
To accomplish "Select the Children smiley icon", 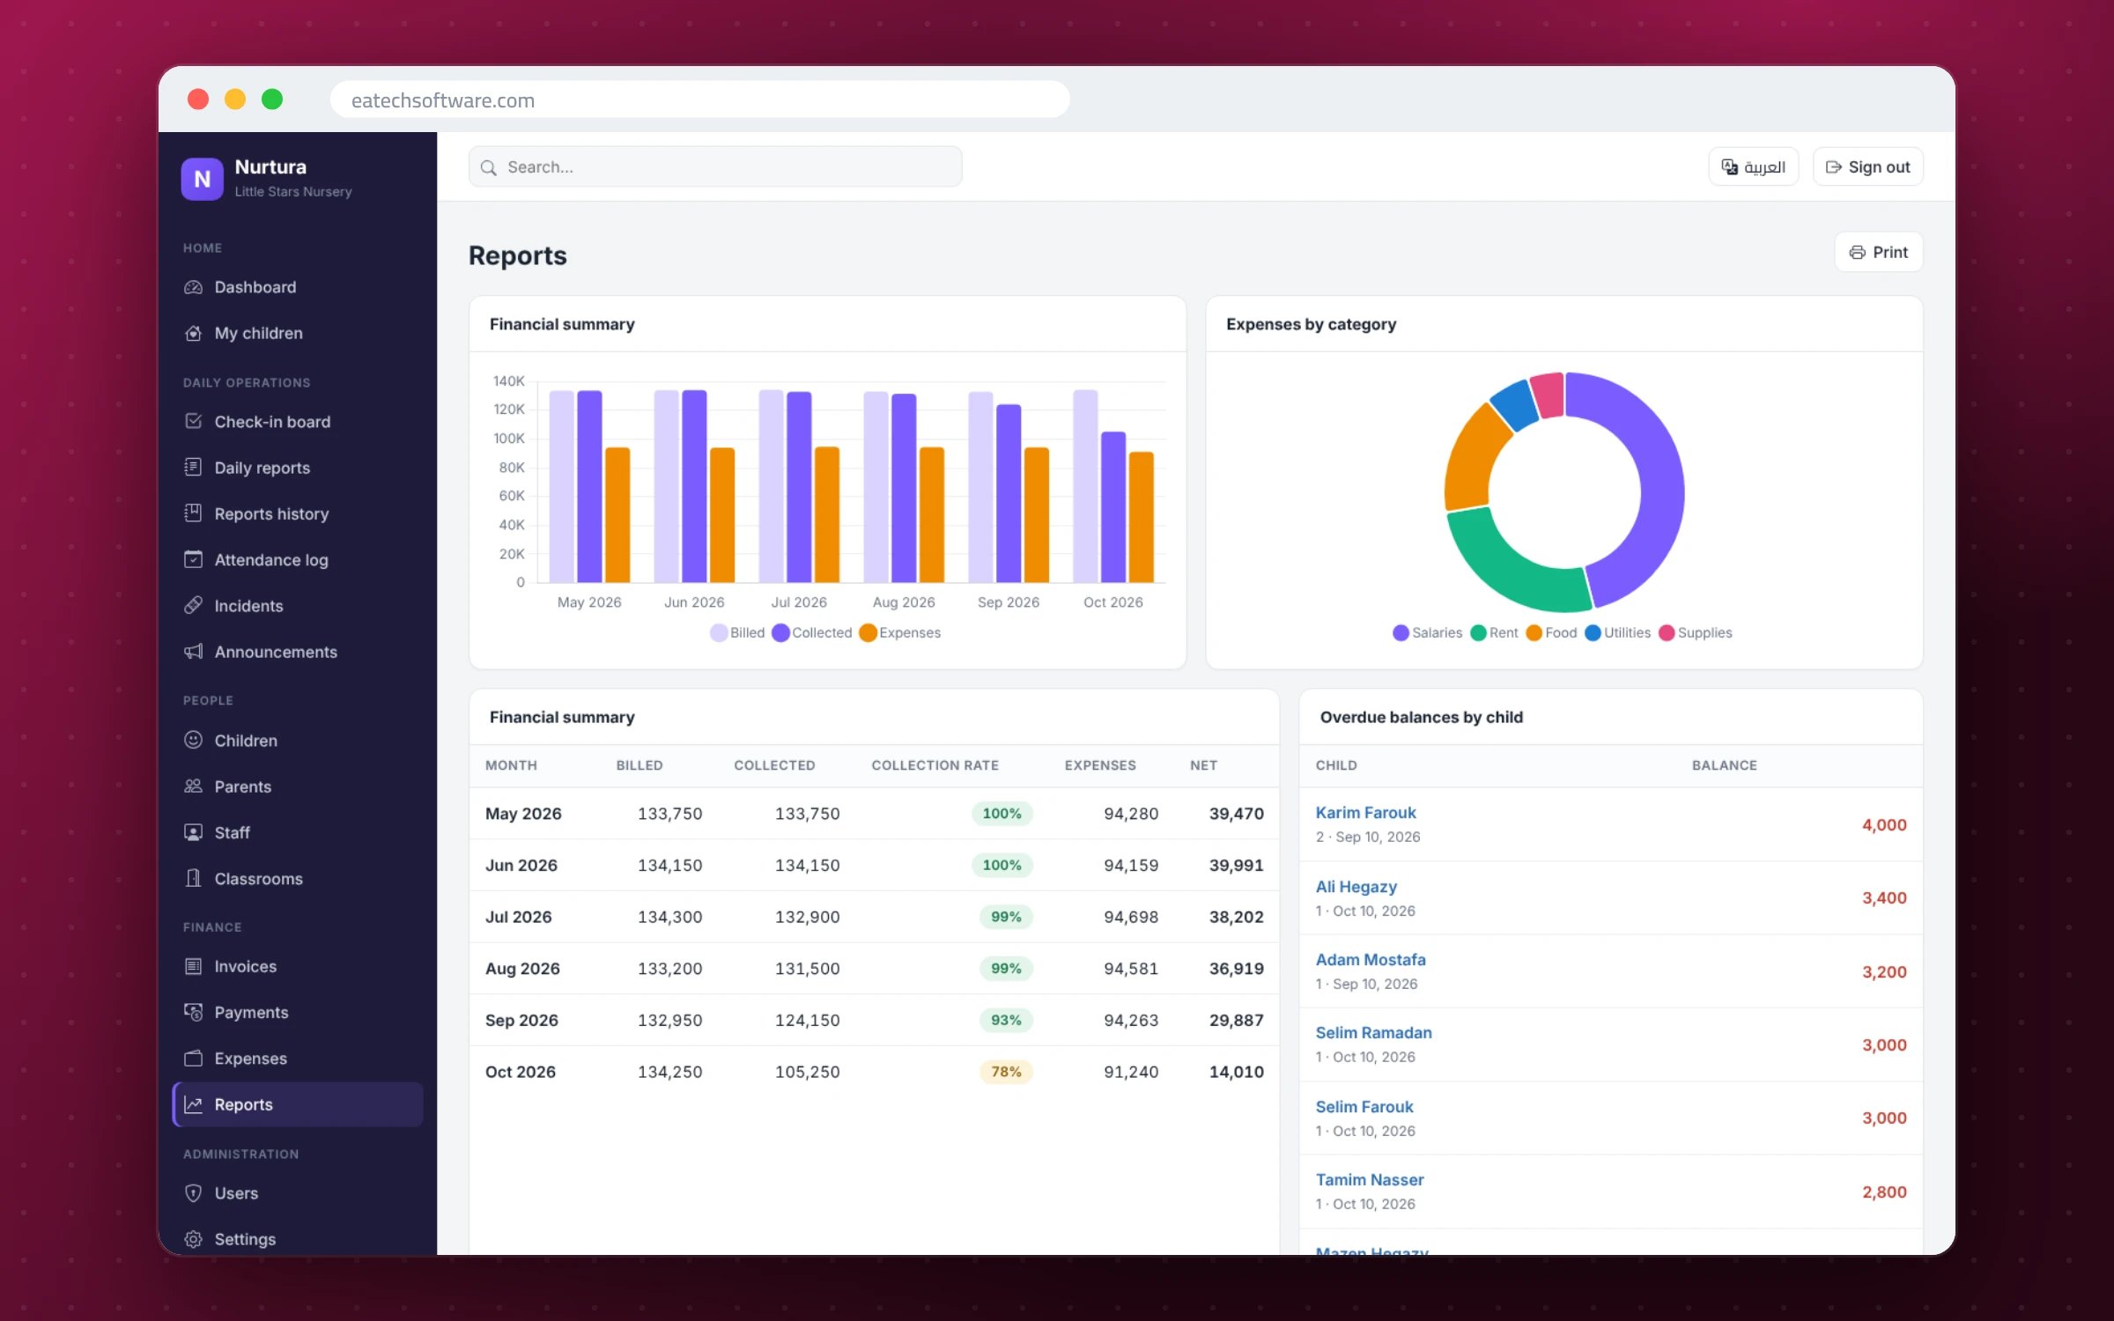I will tap(193, 740).
